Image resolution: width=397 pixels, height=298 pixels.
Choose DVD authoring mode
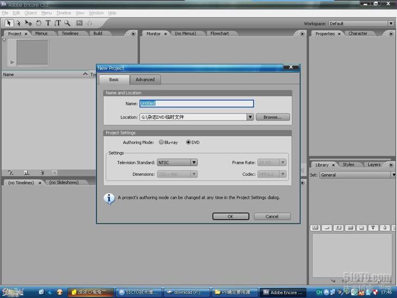tap(188, 142)
